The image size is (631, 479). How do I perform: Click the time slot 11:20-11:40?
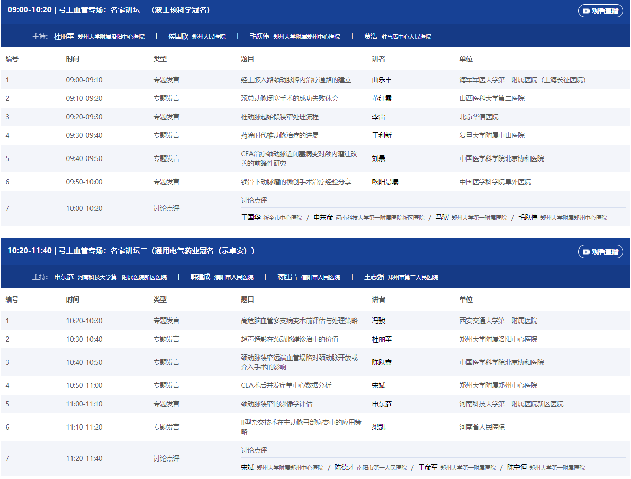84,459
